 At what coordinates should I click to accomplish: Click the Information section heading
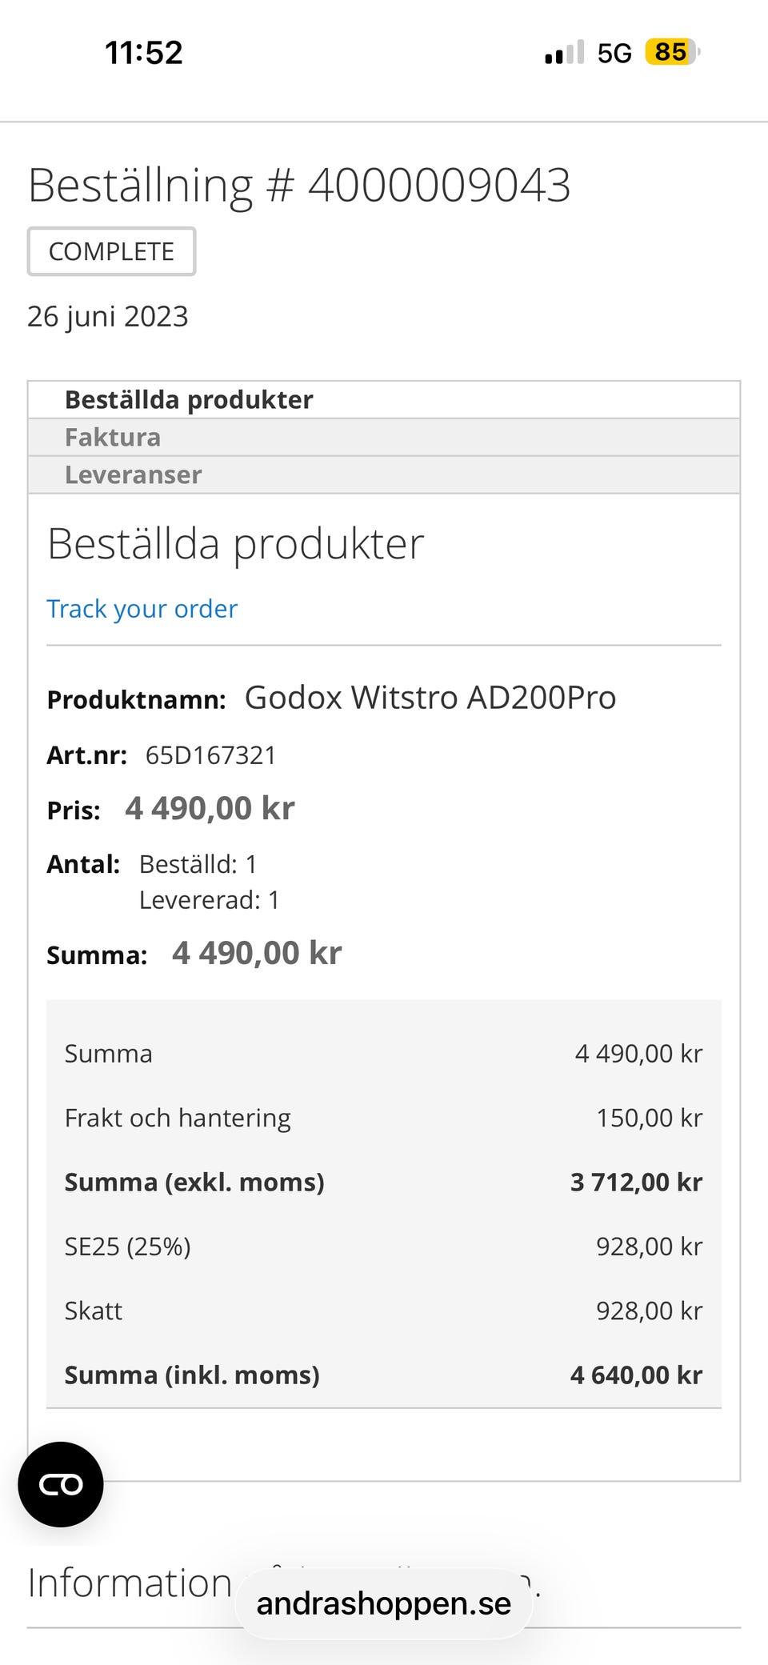(130, 1583)
